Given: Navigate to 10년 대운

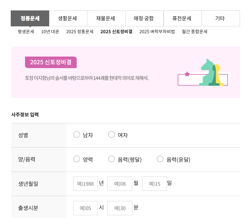Looking at the screenshot, I should tap(50, 32).
